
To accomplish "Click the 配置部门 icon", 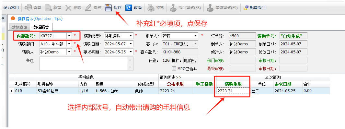I will (246, 8).
